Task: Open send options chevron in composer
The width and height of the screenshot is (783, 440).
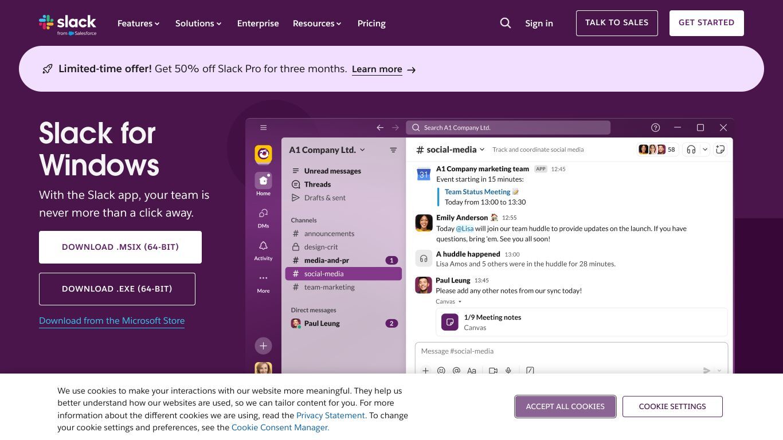Action: [719, 371]
